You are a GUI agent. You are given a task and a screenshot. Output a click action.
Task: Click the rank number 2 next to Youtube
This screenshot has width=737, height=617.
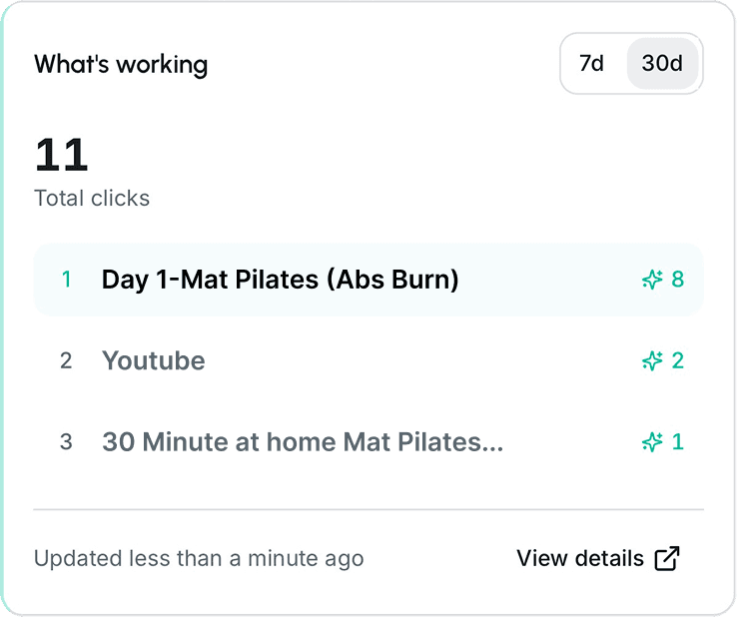tap(66, 360)
